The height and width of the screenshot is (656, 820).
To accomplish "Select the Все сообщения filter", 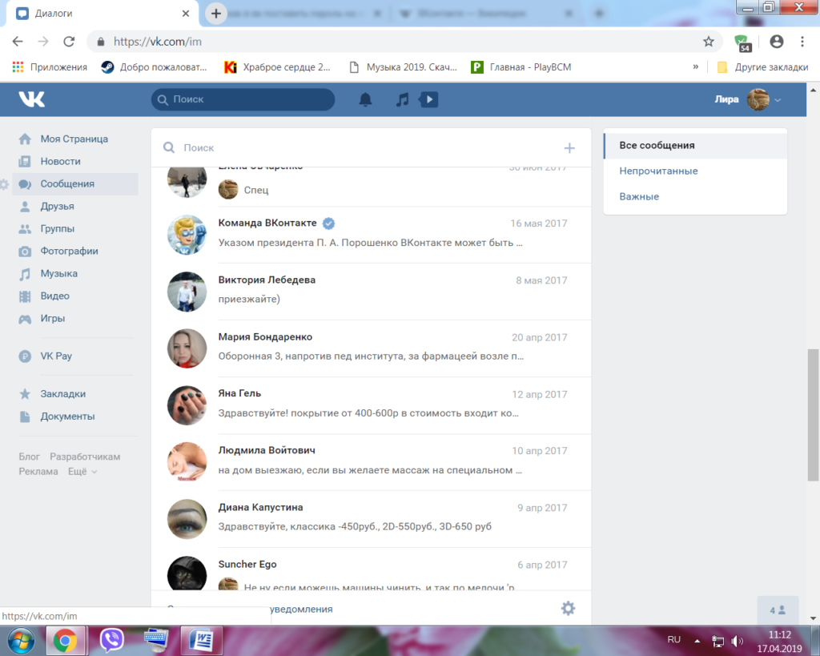I will pos(695,146).
